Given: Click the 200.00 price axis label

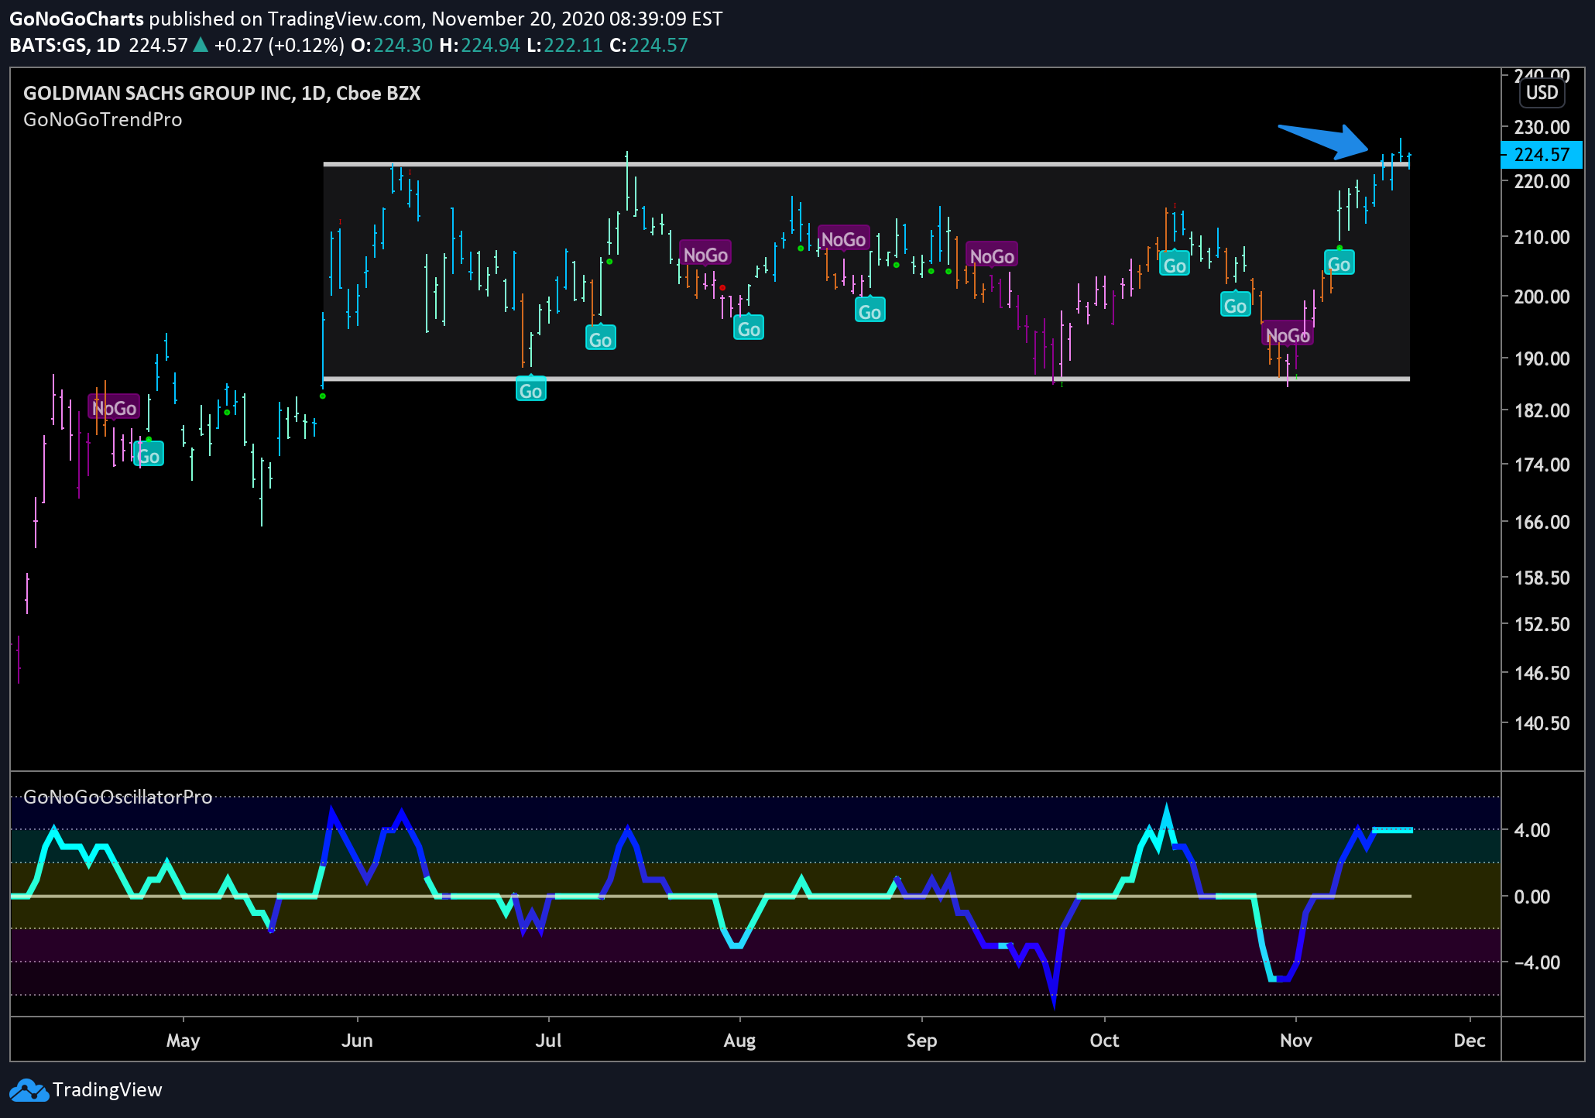Looking at the screenshot, I should click(x=1542, y=297).
